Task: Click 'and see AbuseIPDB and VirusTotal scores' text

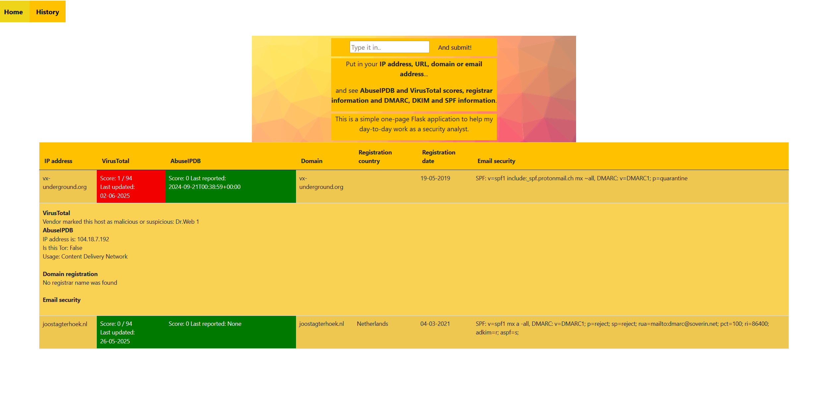Action: point(414,95)
